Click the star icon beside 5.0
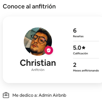The image size is (102, 100). pyautogui.click(x=84, y=48)
